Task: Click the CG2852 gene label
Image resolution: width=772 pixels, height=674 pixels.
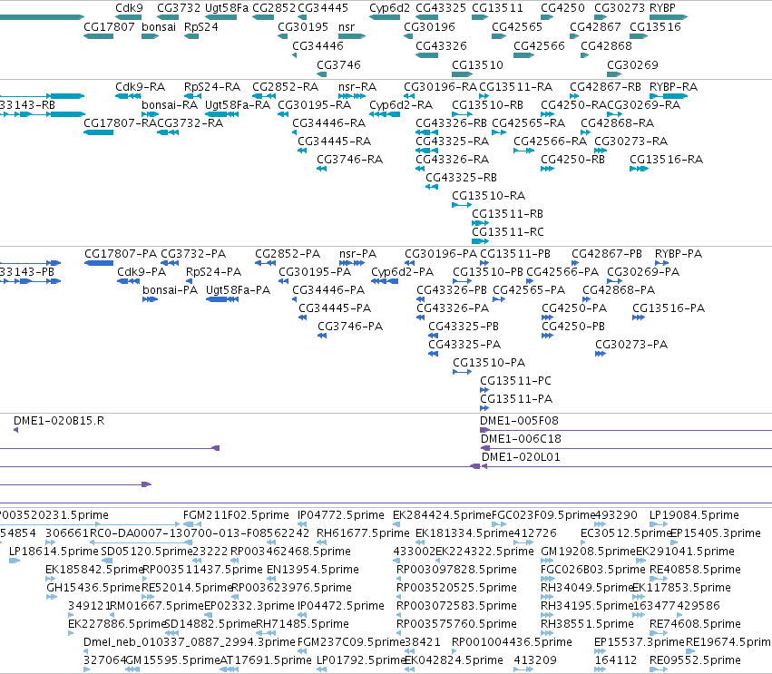Action: click(274, 8)
